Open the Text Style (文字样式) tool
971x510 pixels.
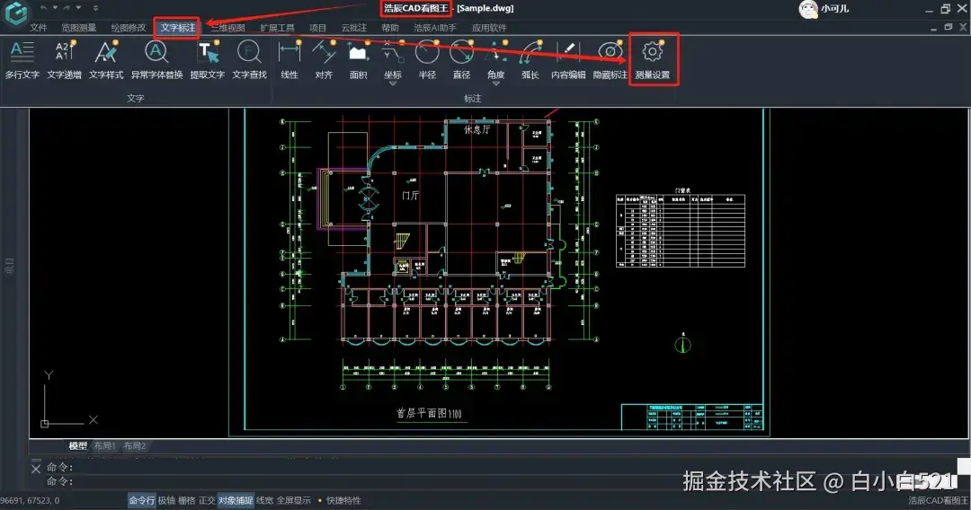tap(106, 59)
